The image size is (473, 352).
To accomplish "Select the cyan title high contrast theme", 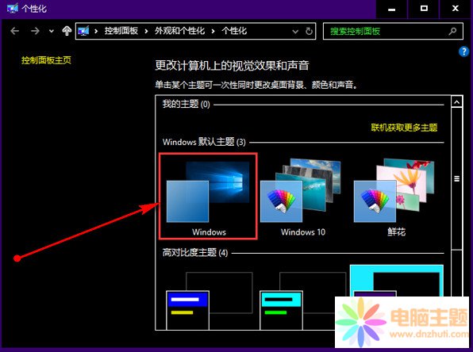I will tap(302, 300).
